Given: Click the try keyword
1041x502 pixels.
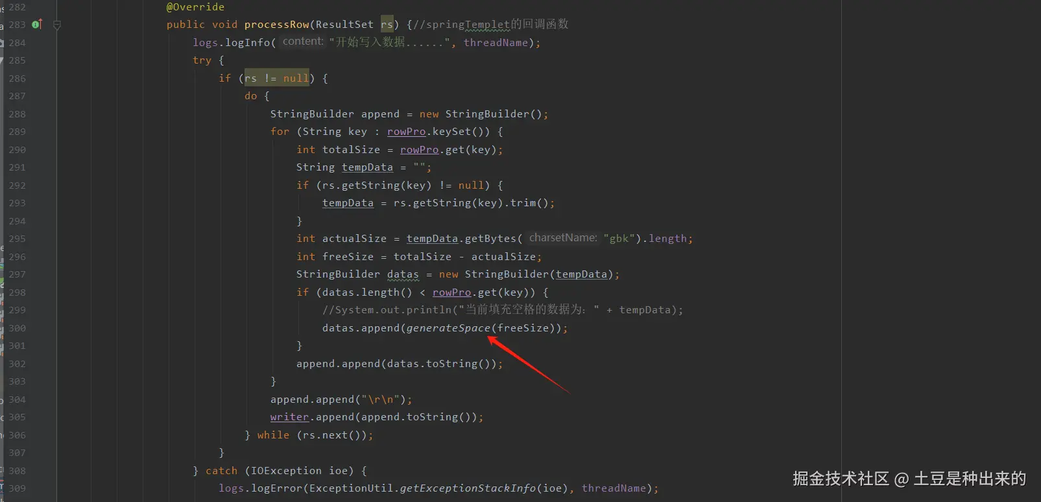Looking at the screenshot, I should [x=202, y=60].
